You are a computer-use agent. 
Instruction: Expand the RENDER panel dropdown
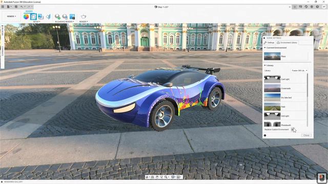[84, 21]
